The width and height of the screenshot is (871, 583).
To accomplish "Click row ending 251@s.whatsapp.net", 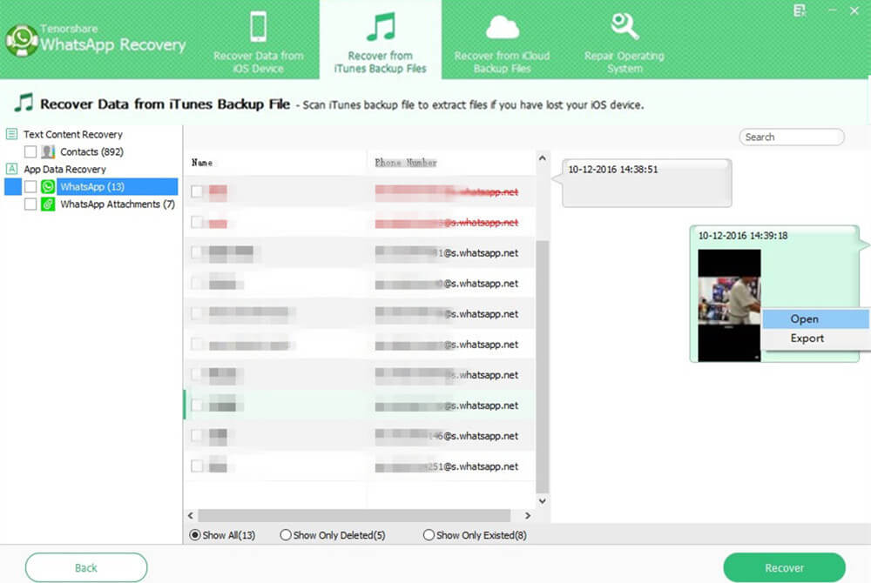I will point(360,466).
